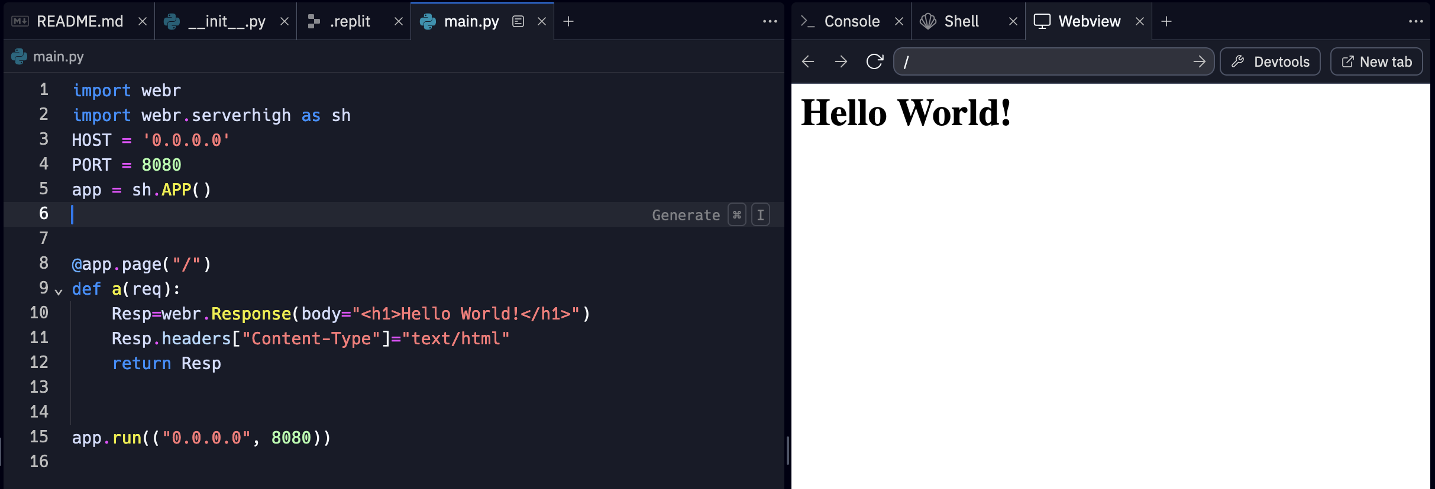The image size is (1435, 489).
Task: Click Generate on line 6
Action: (x=686, y=215)
